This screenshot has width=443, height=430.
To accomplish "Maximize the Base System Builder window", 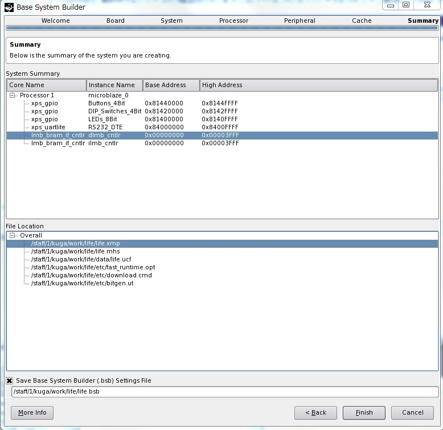I will click(406, 5).
